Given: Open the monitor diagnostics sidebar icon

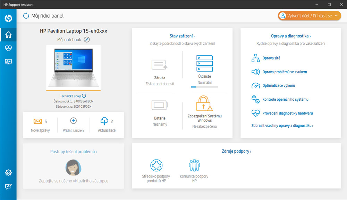Looking at the screenshot, I should (x=8, y=62).
